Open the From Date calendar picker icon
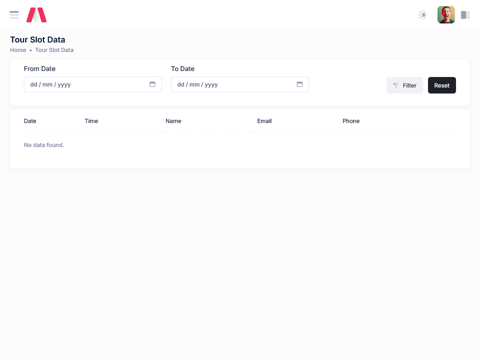This screenshot has height=360, width=480. coord(152,84)
